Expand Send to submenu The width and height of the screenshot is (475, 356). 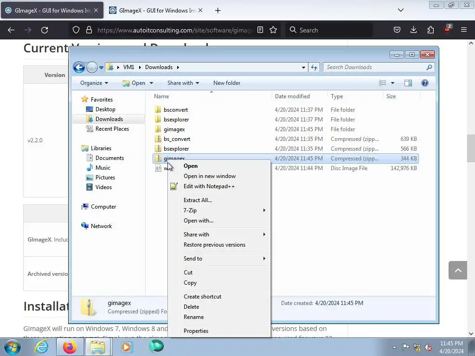(219, 259)
